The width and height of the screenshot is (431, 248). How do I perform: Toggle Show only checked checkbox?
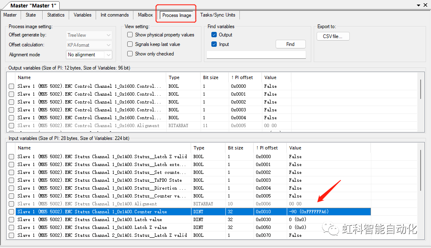pyautogui.click(x=130, y=54)
